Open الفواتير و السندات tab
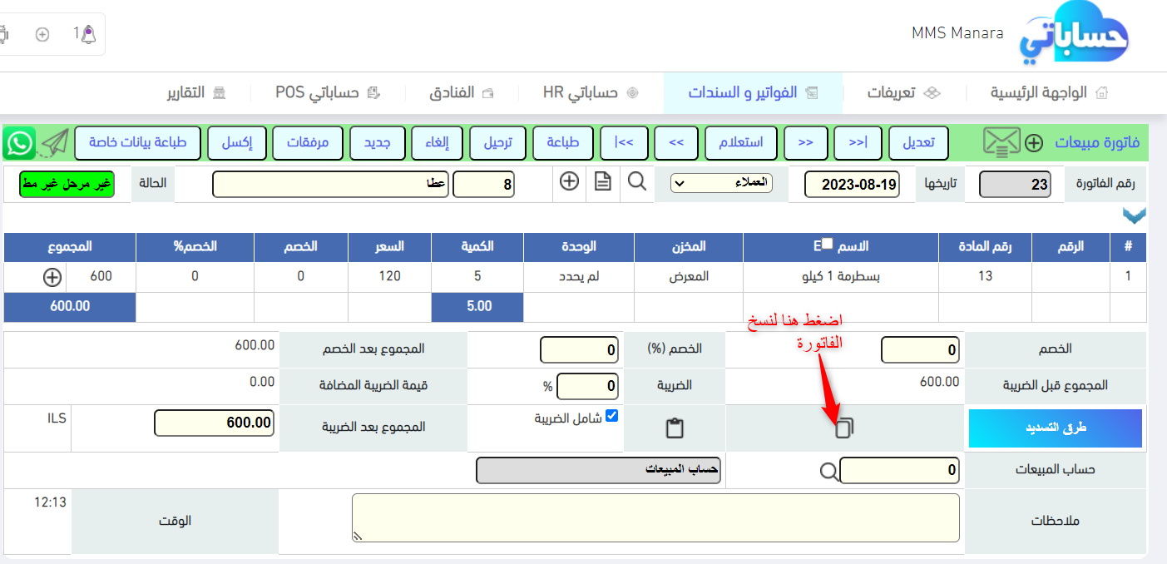The height and width of the screenshot is (564, 1167). click(x=752, y=92)
